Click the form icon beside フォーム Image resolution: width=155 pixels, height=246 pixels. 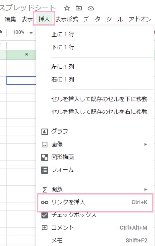[x=45, y=170]
